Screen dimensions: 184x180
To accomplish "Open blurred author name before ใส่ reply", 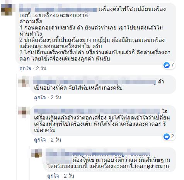I will point(97,111).
